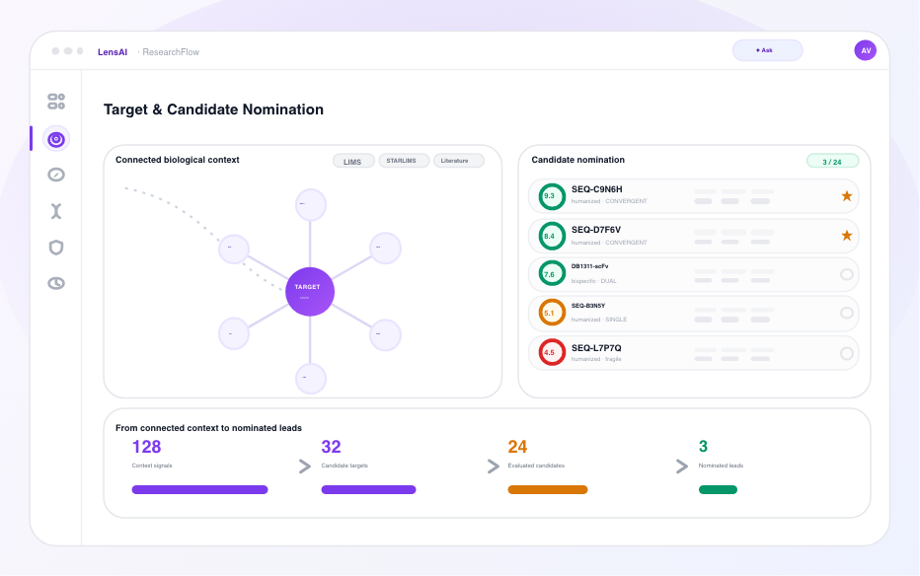Select the LIMS source tab
The width and height of the screenshot is (920, 576).
353,161
